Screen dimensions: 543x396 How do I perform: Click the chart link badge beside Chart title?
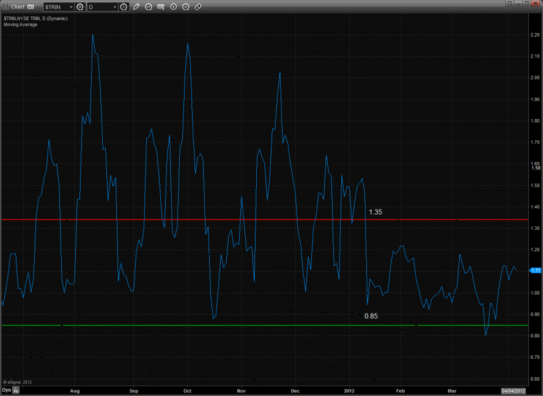pos(30,7)
